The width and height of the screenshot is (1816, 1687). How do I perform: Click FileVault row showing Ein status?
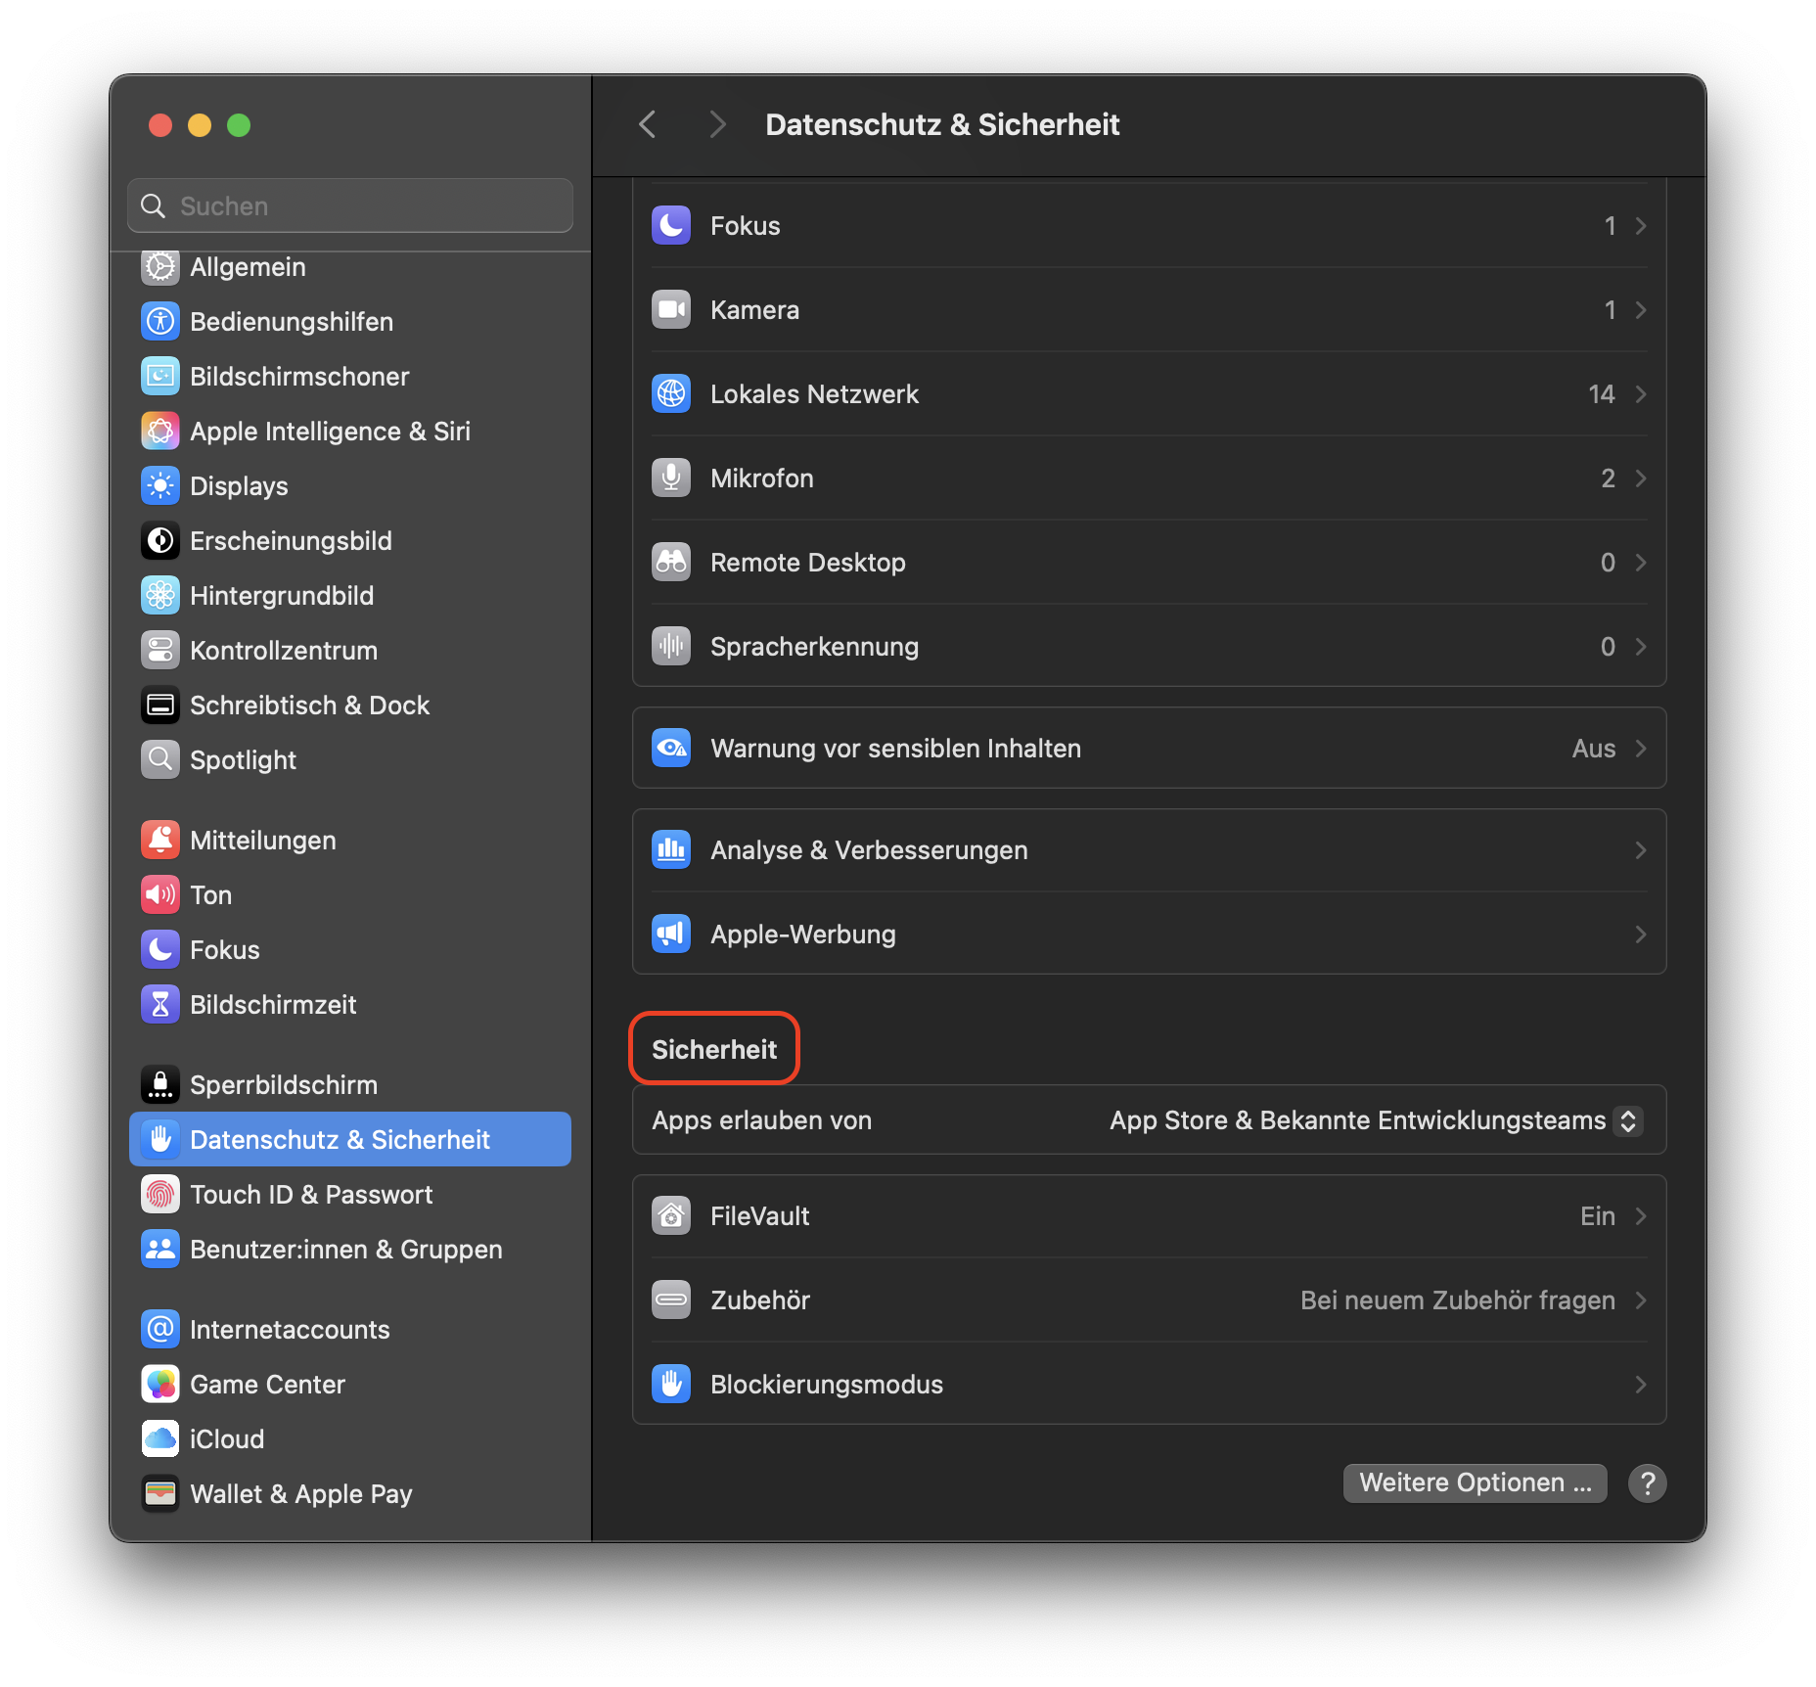click(x=1145, y=1215)
